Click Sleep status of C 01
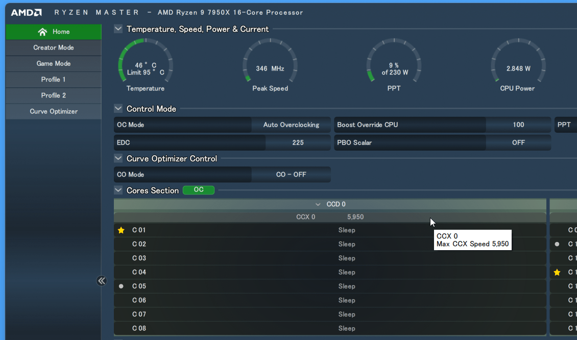 tap(347, 230)
